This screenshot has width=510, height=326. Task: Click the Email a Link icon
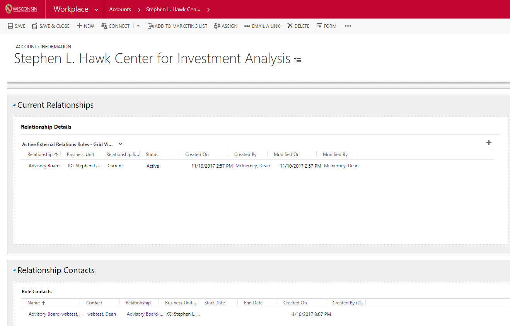tap(247, 26)
